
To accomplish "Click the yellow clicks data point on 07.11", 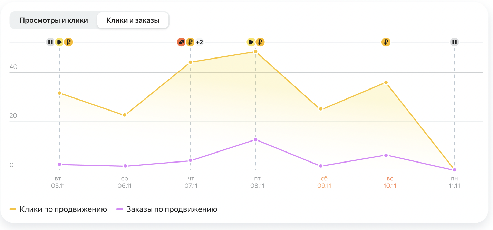I will tap(190, 62).
